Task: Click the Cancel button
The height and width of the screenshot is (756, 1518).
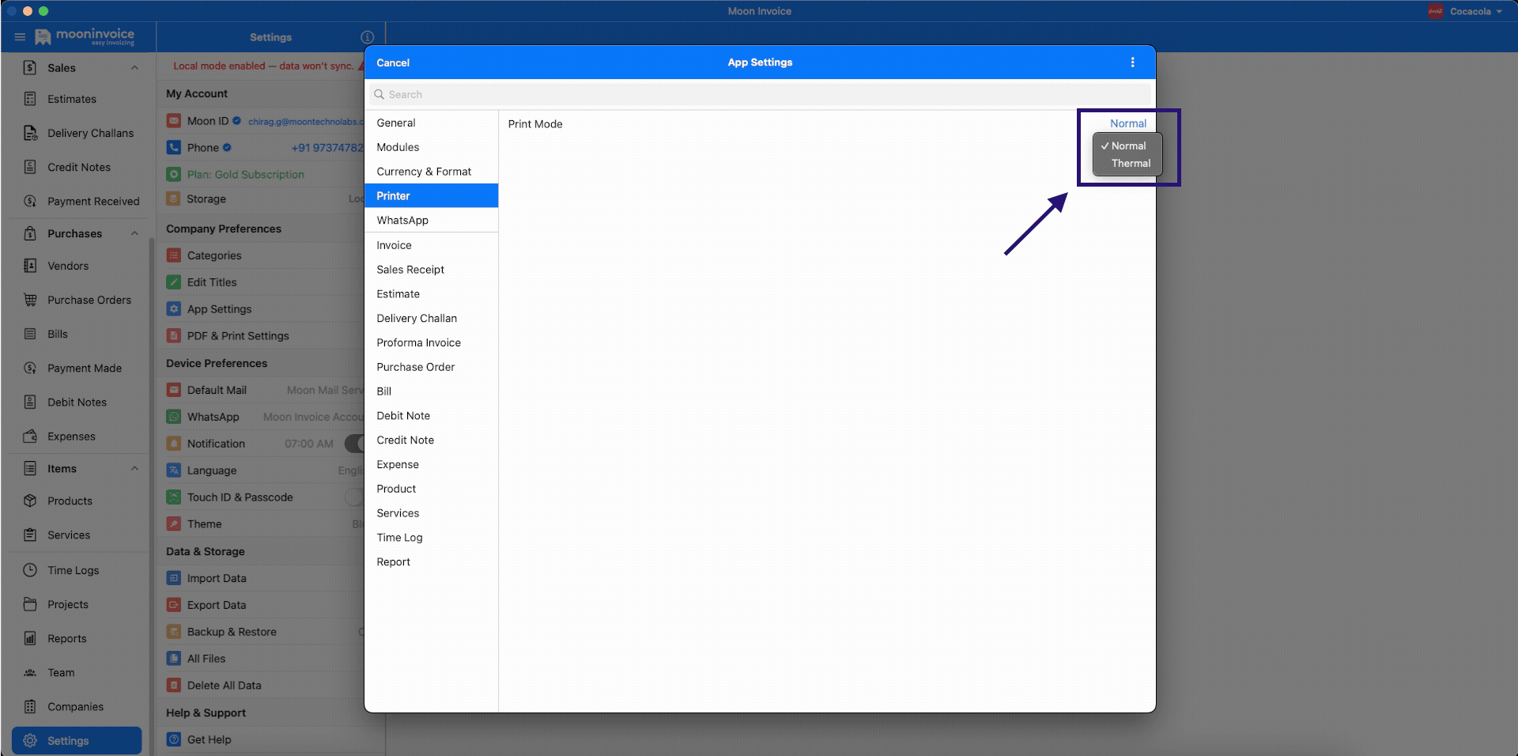Action: [392, 62]
